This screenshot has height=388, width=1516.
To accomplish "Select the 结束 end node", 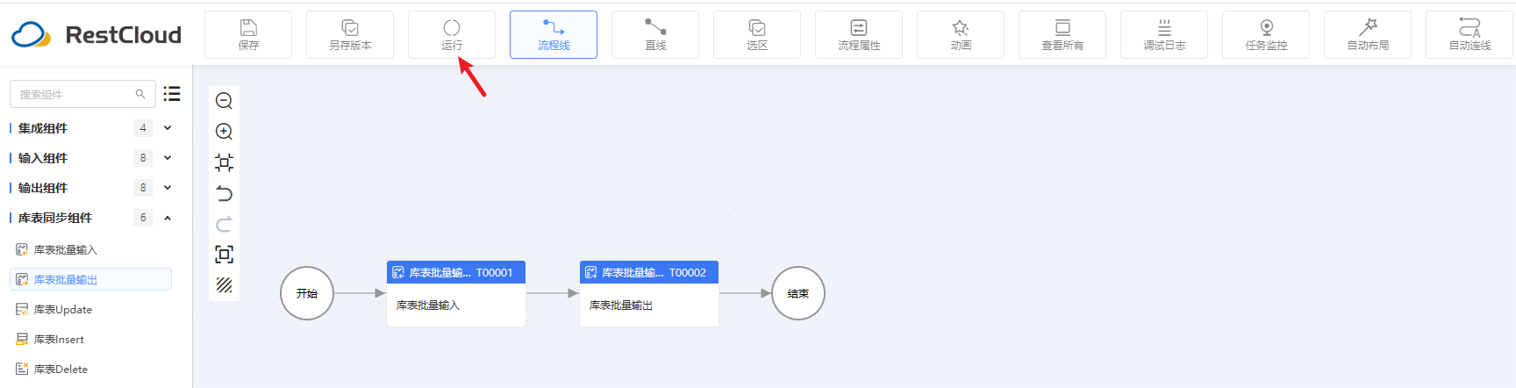I will (x=798, y=293).
